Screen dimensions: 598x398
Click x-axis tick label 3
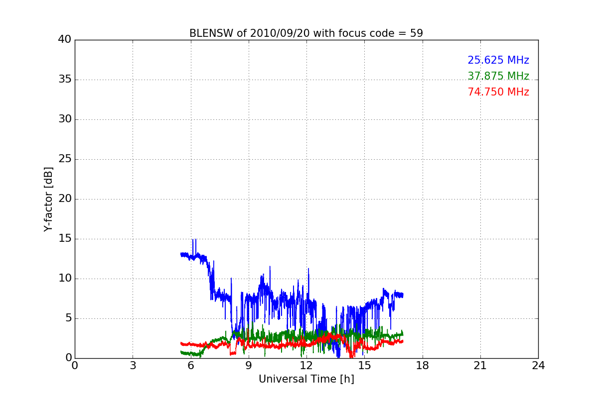click(133, 366)
